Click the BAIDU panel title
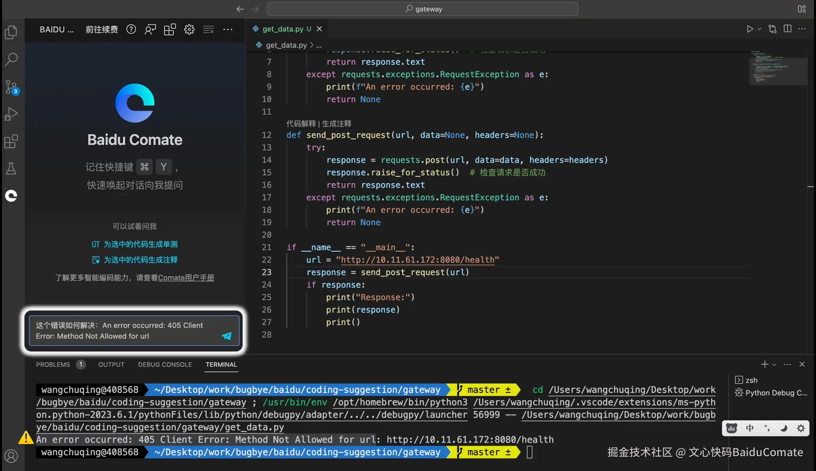This screenshot has height=471, width=816. click(57, 29)
